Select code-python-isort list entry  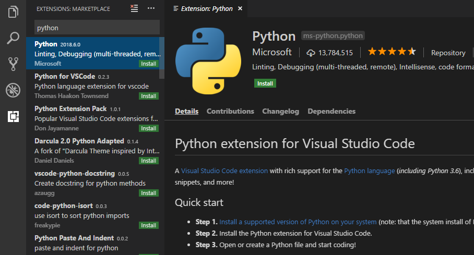tap(95, 215)
